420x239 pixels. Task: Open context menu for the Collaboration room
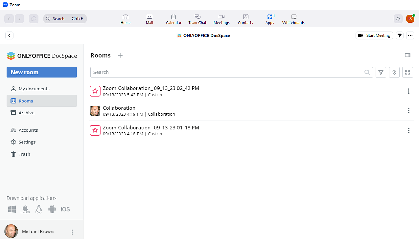(x=409, y=111)
